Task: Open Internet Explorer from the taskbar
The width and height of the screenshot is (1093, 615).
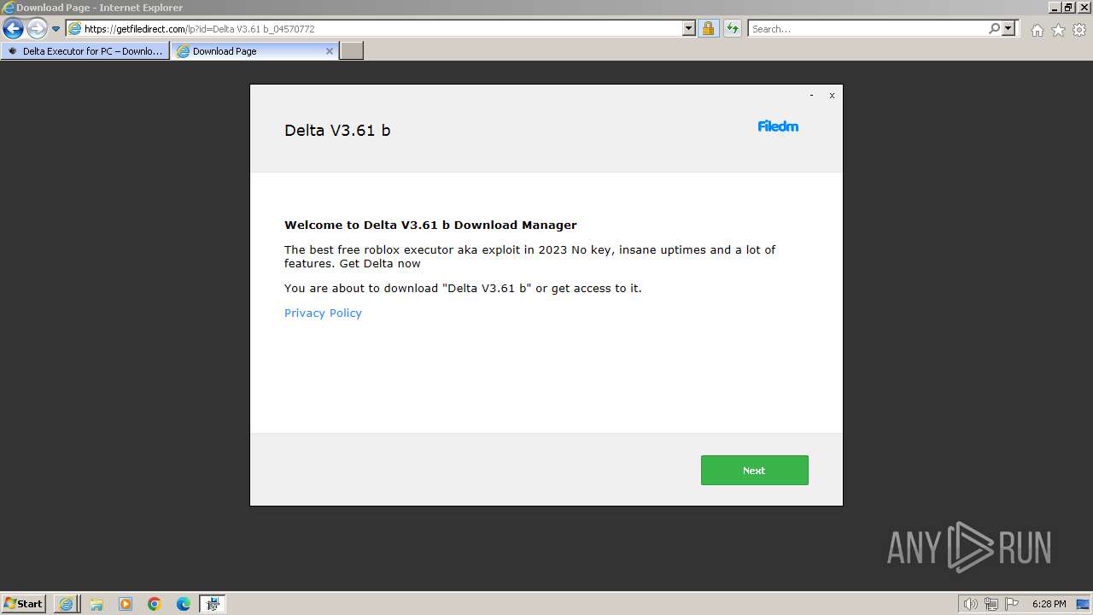Action: click(x=67, y=604)
